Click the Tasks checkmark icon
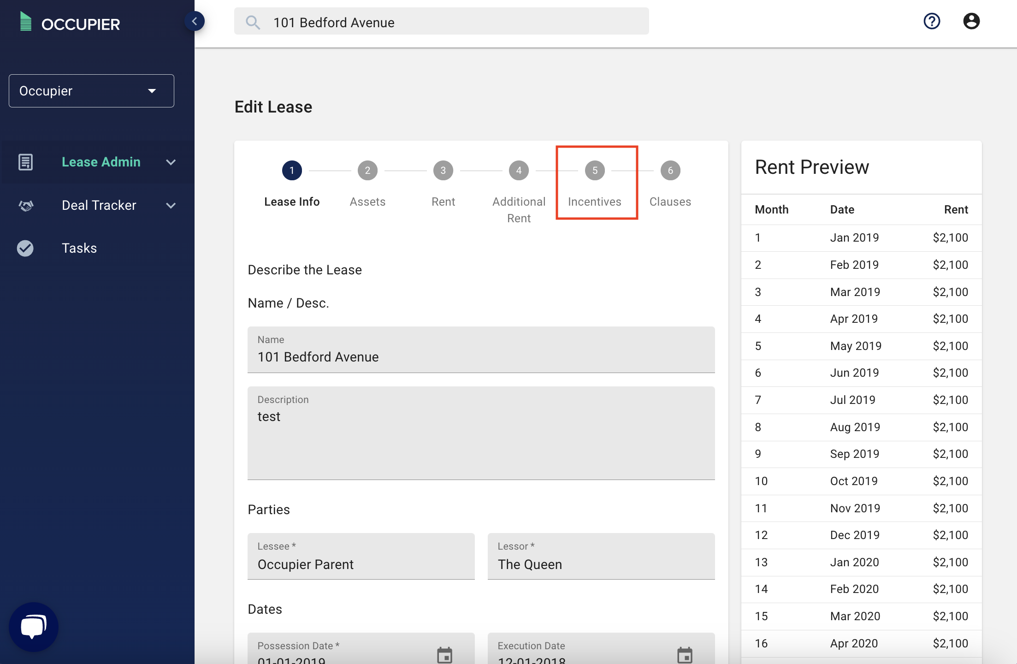The height and width of the screenshot is (664, 1017). tap(25, 248)
